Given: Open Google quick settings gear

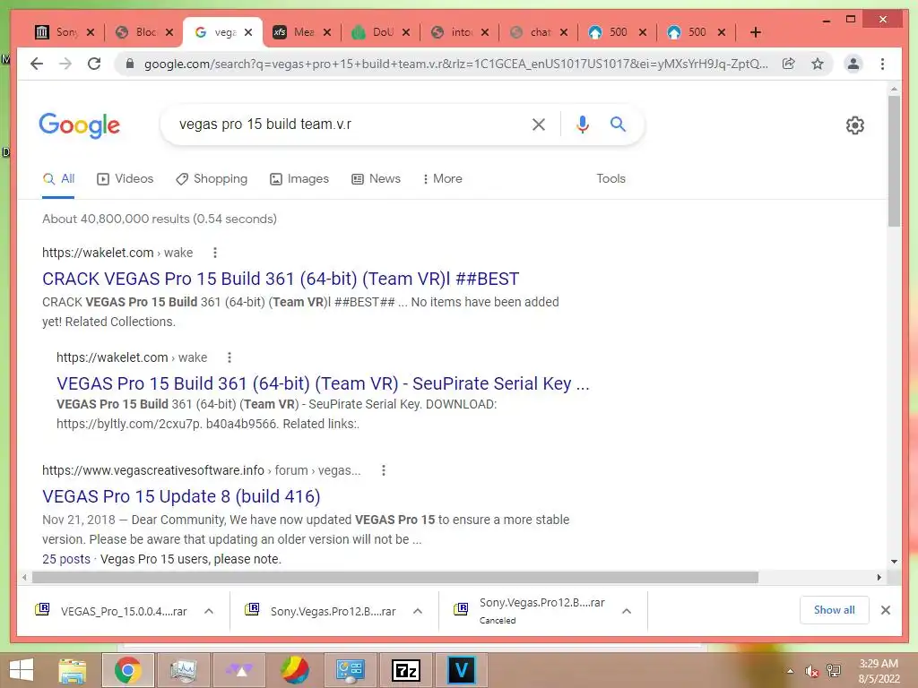Looking at the screenshot, I should (854, 125).
